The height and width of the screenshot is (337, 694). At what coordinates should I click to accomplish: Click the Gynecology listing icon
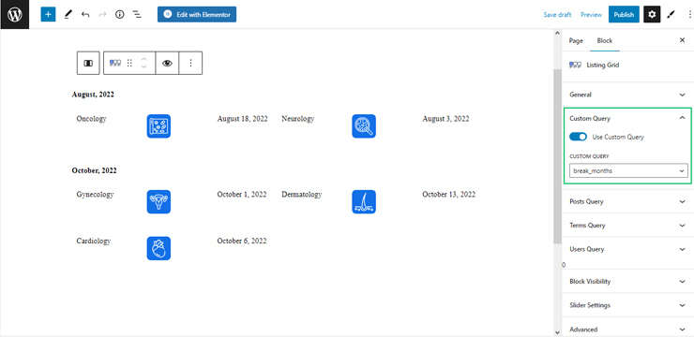point(158,202)
